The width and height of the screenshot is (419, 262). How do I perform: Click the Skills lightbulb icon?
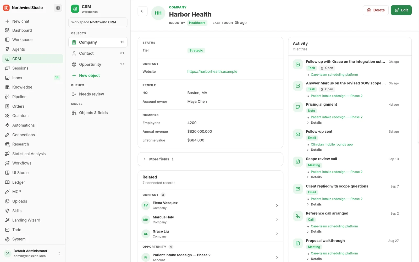point(7,211)
